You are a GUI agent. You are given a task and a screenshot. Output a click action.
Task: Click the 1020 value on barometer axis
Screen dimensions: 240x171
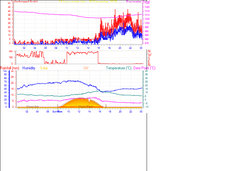(148, 7)
